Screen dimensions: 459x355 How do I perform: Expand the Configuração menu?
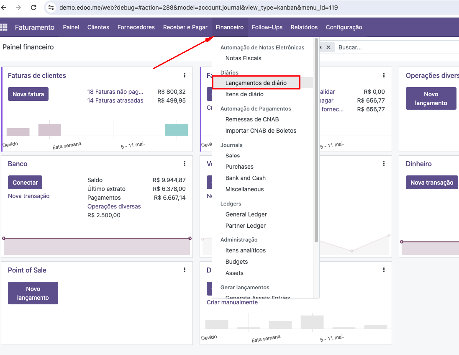click(x=344, y=27)
